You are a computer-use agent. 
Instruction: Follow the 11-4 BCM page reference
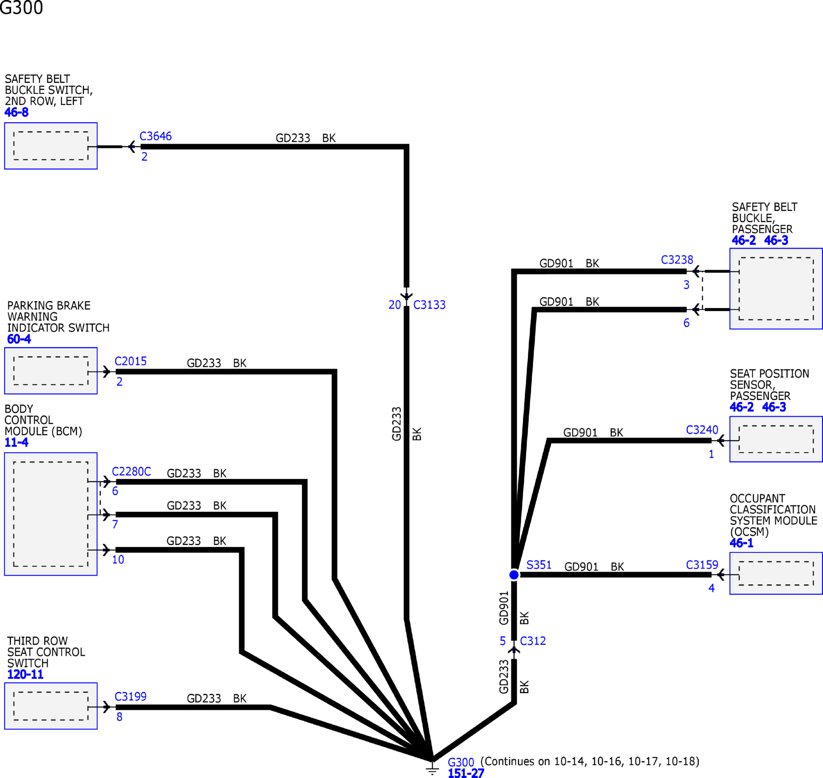point(17,442)
